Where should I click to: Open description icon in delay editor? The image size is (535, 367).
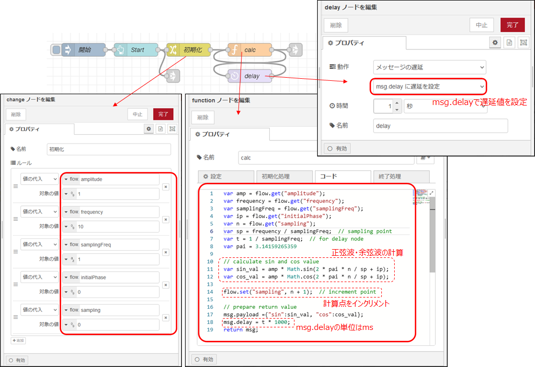[x=509, y=43]
